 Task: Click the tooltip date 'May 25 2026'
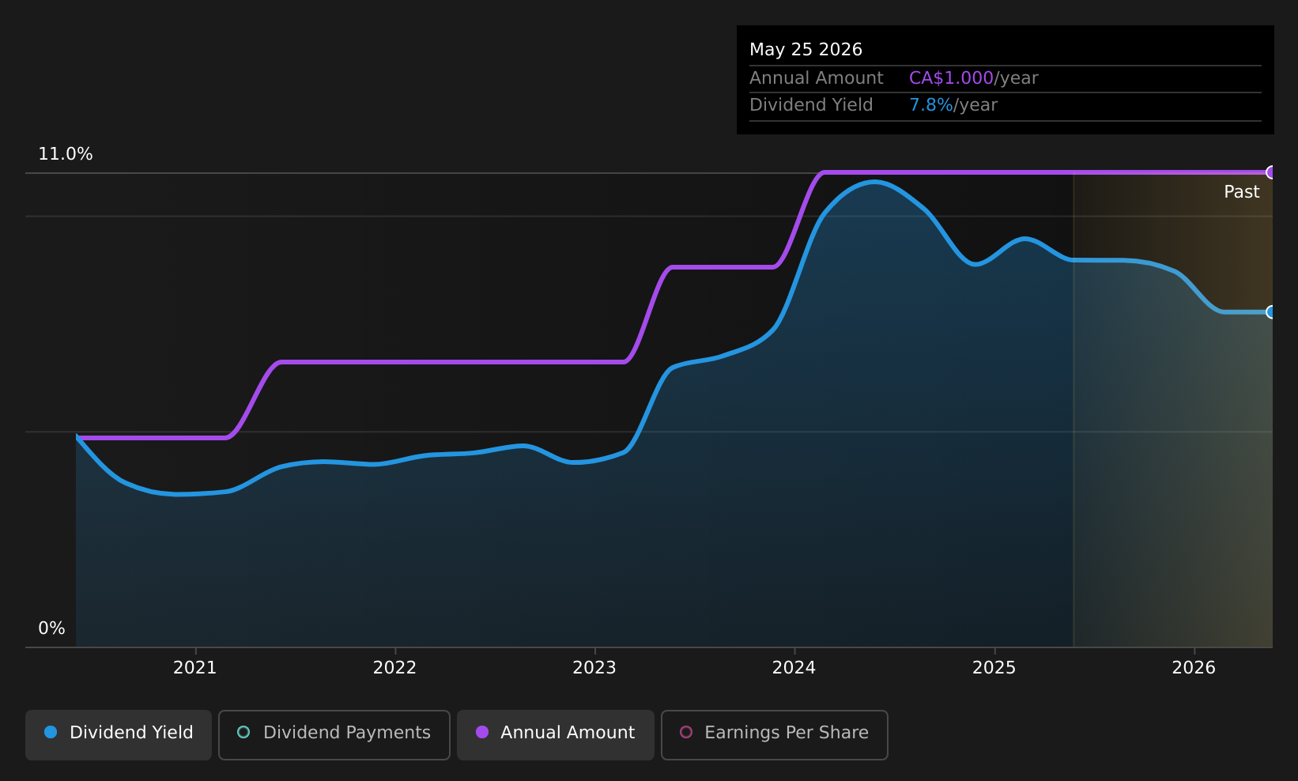[806, 50]
